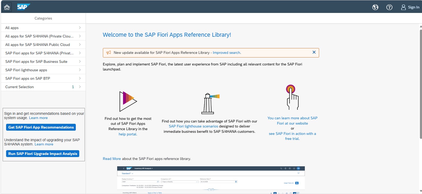Follow the Improved search link

[x=226, y=53]
